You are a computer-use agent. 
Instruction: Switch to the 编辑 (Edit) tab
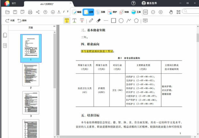pyautogui.click(x=77, y=12)
